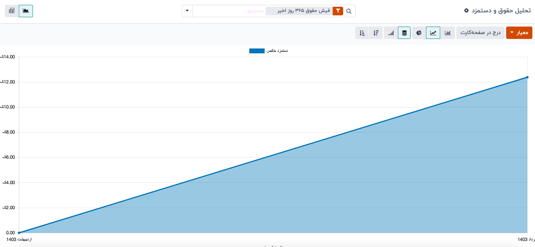
Task: Toggle the دستمزد خالص legend series
Action: point(277,51)
